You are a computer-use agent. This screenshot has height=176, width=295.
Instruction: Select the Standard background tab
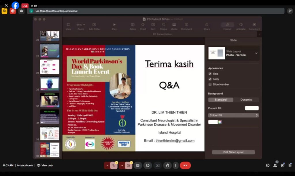pos(221,100)
